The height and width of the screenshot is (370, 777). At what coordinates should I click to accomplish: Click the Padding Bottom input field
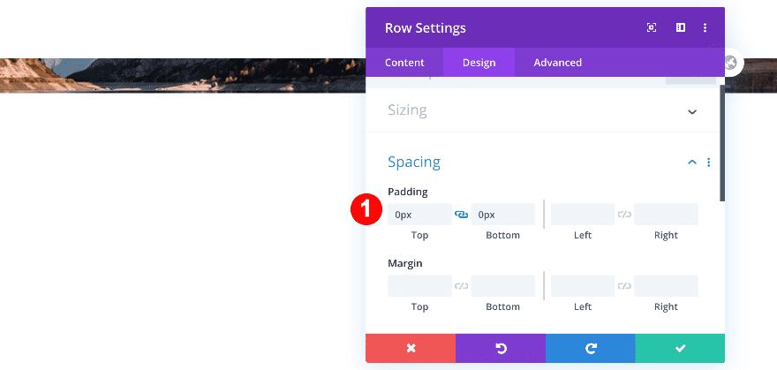[503, 215]
